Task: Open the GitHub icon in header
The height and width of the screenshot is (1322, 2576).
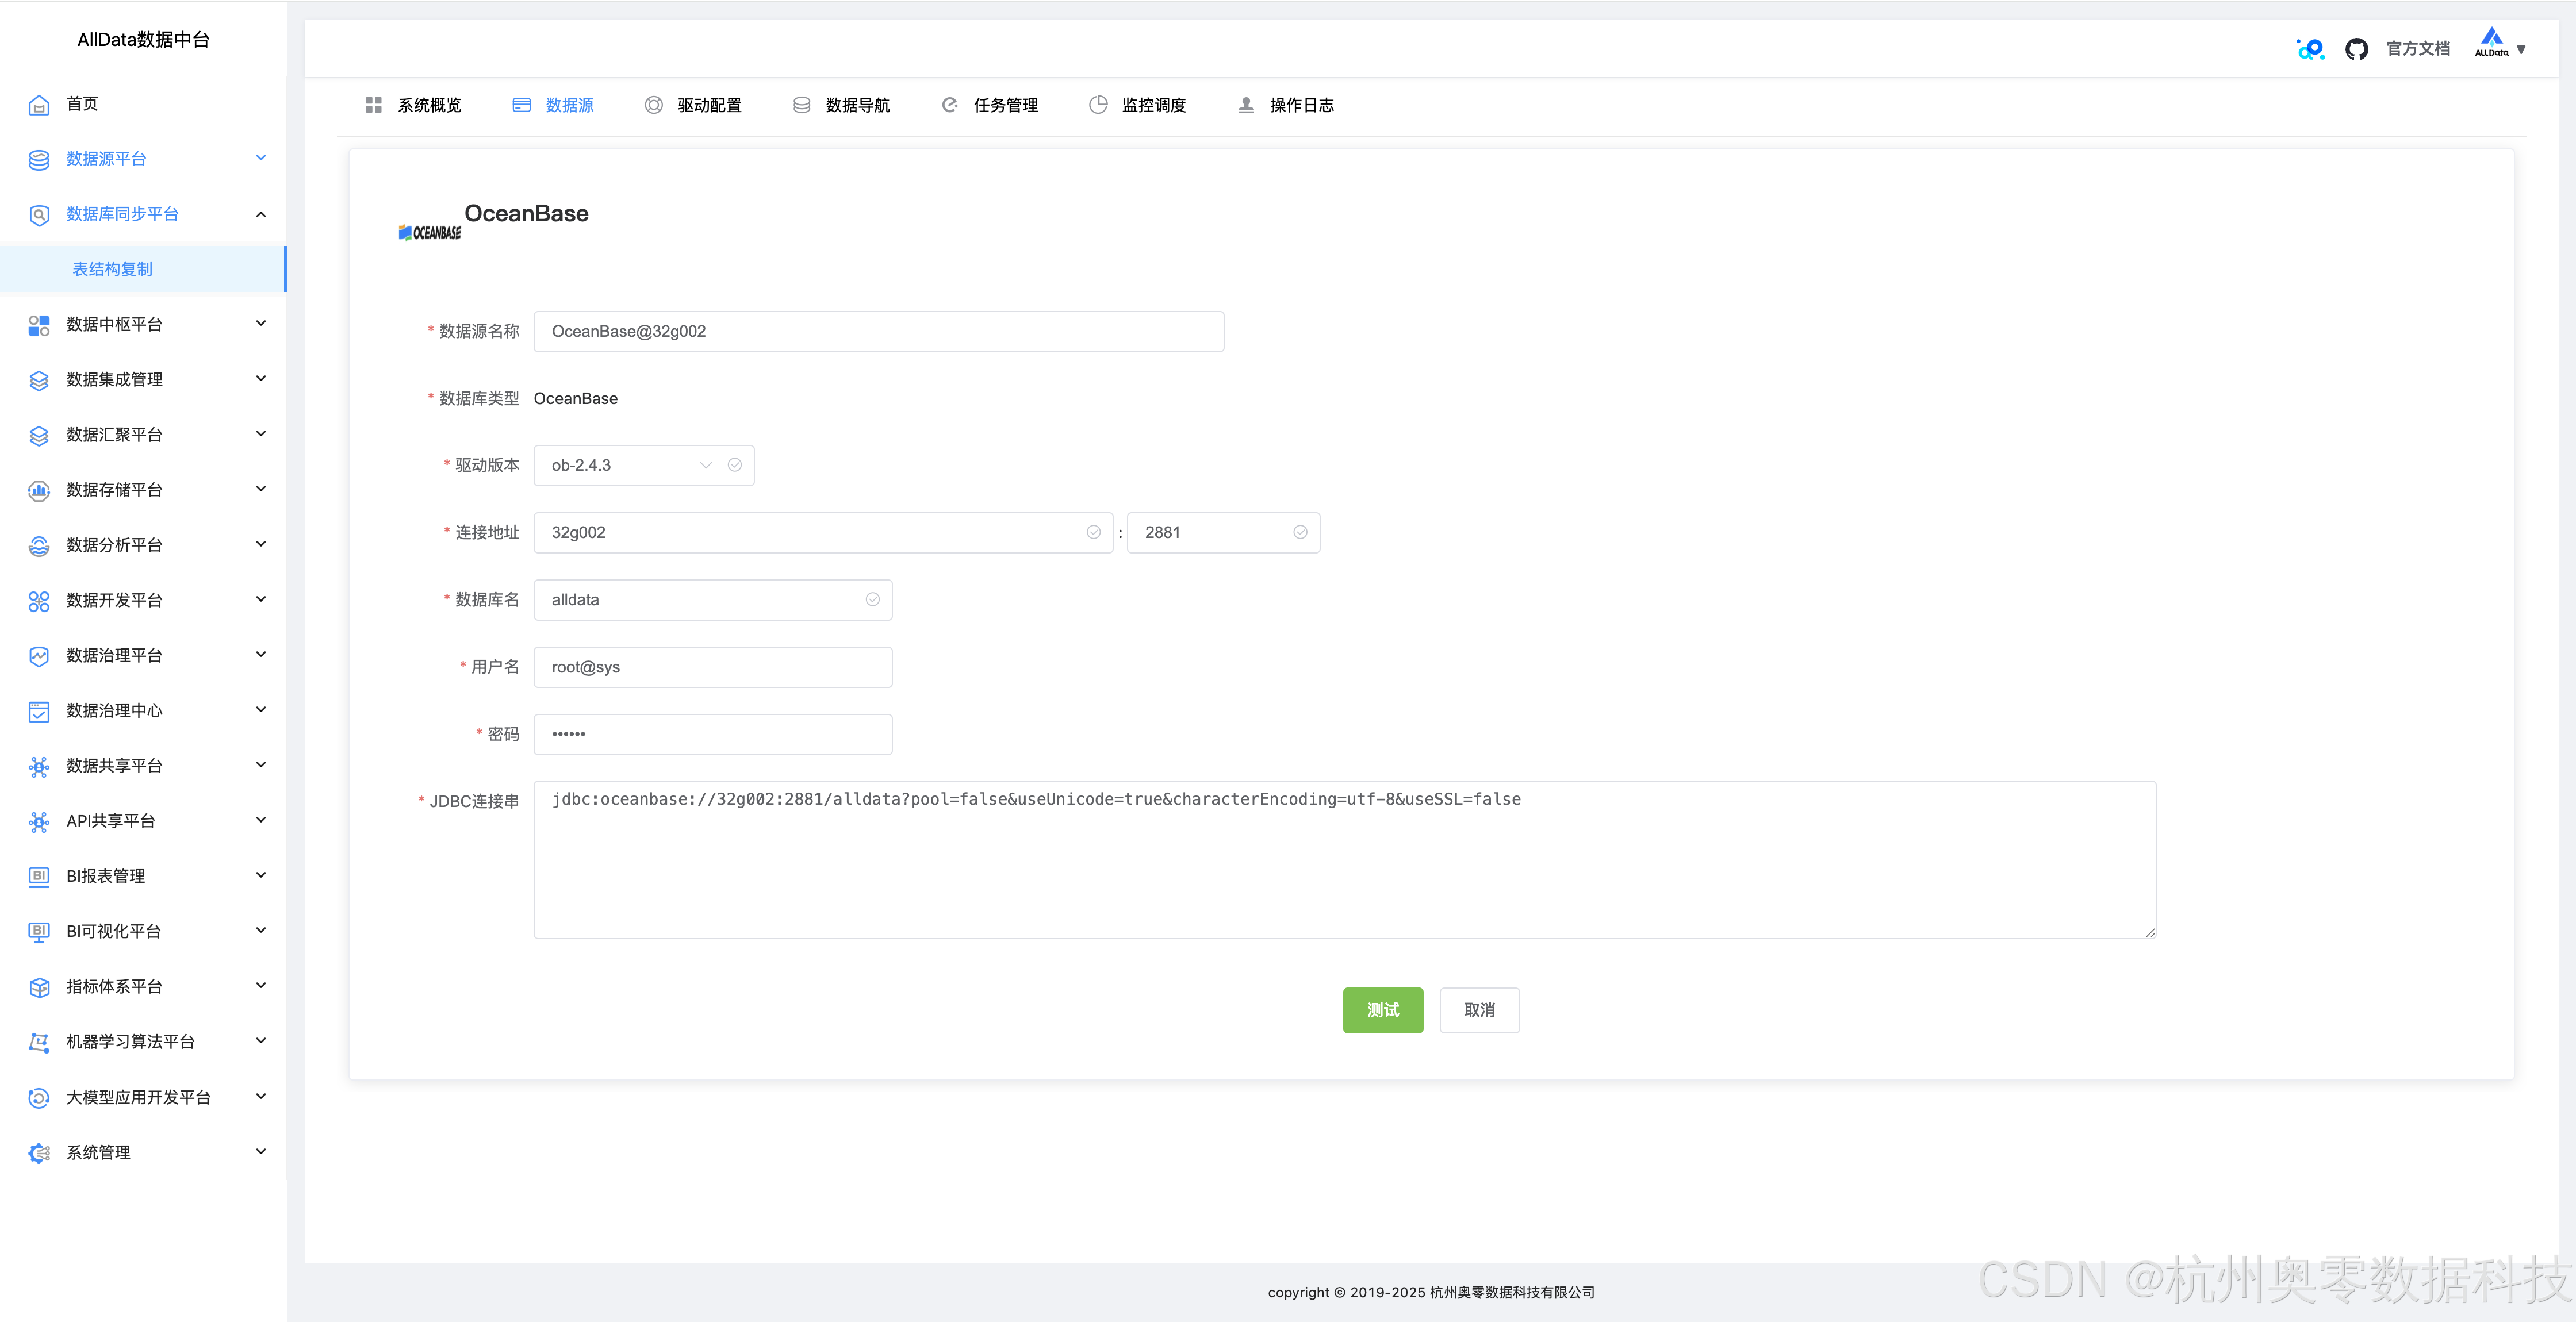Action: coord(2356,49)
